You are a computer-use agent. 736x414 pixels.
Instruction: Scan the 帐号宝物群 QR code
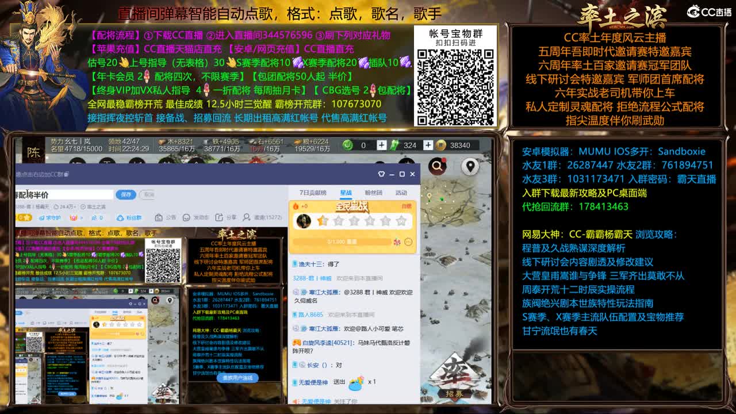455,86
